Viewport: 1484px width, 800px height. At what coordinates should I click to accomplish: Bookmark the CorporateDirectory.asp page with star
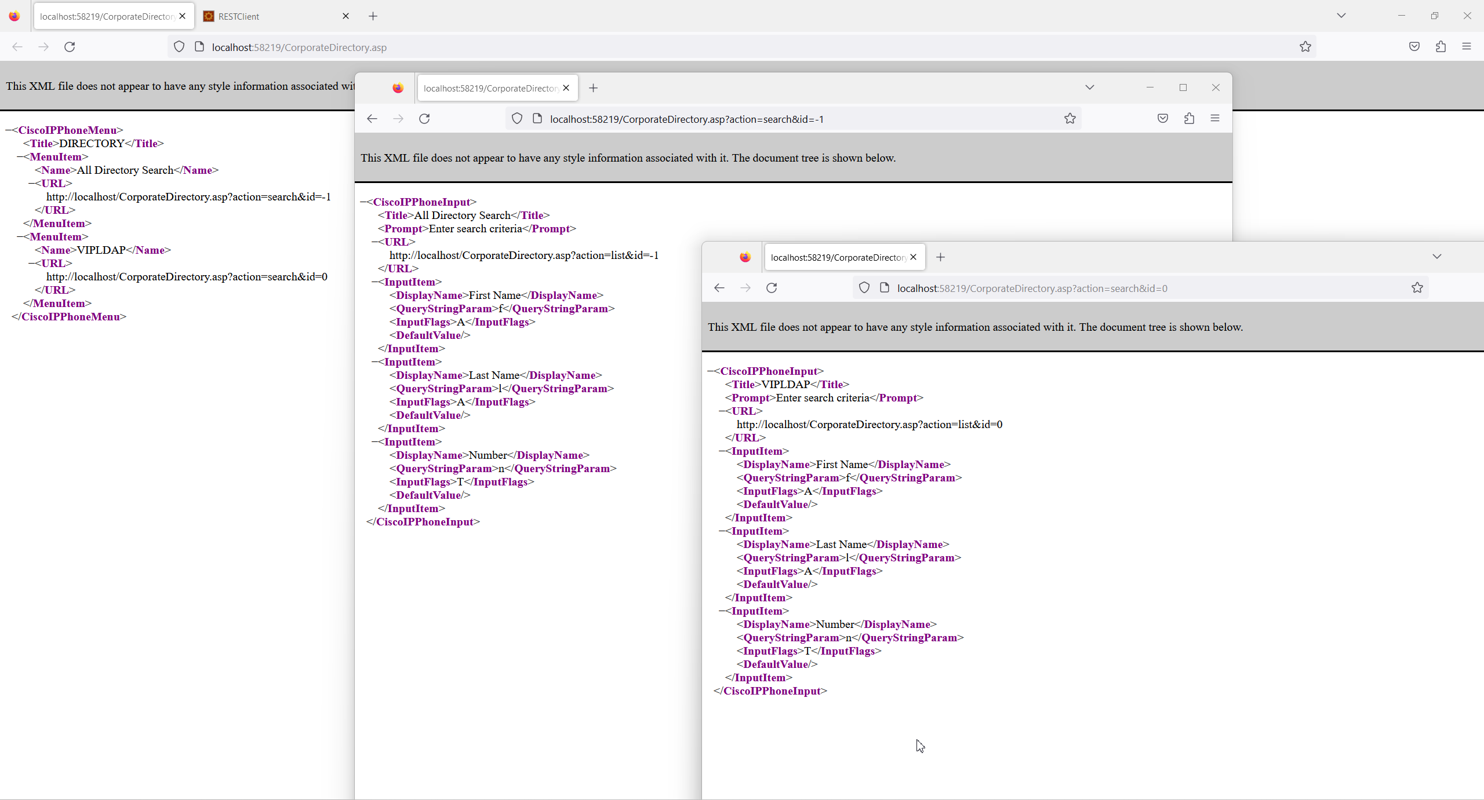pyautogui.click(x=1305, y=47)
